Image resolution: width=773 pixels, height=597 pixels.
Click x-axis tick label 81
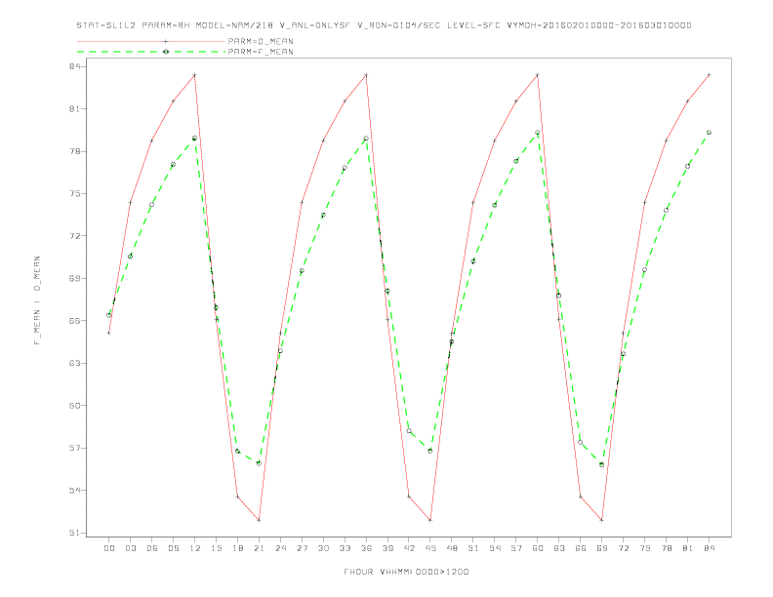click(x=688, y=548)
